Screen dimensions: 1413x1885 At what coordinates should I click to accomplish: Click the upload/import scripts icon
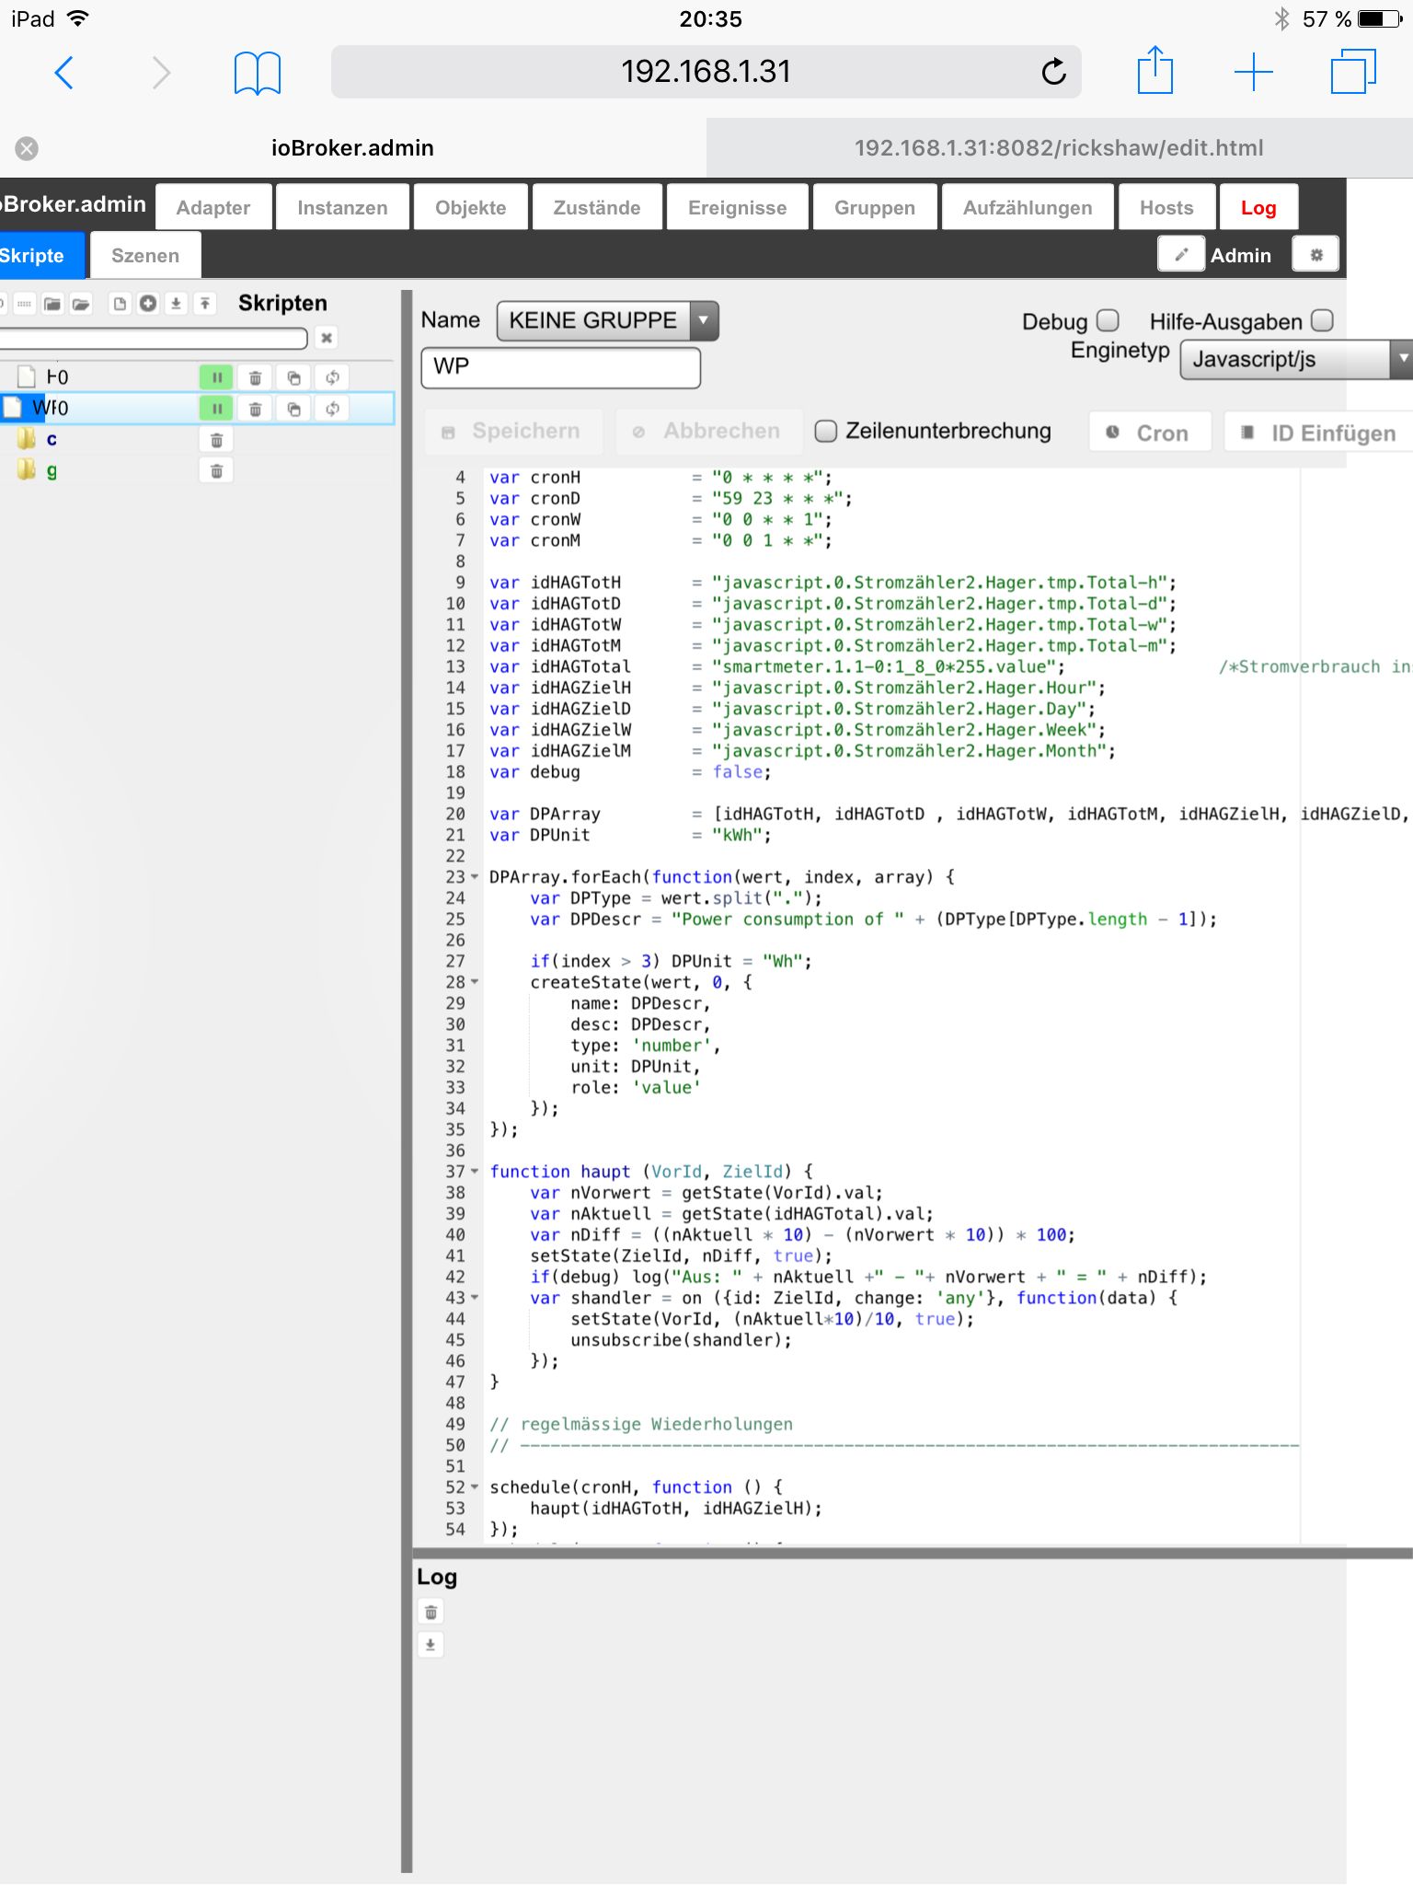pos(205,304)
